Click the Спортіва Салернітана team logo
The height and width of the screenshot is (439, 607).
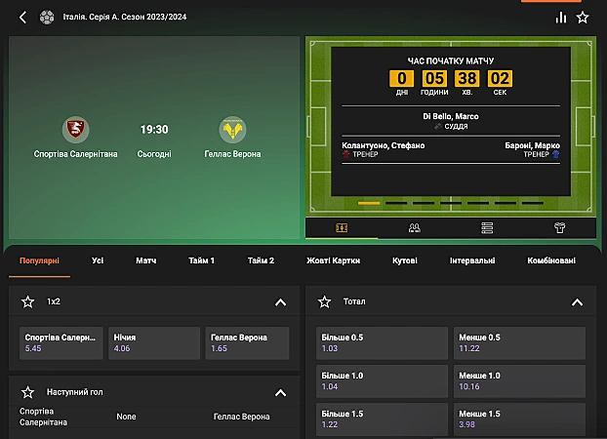click(x=75, y=129)
